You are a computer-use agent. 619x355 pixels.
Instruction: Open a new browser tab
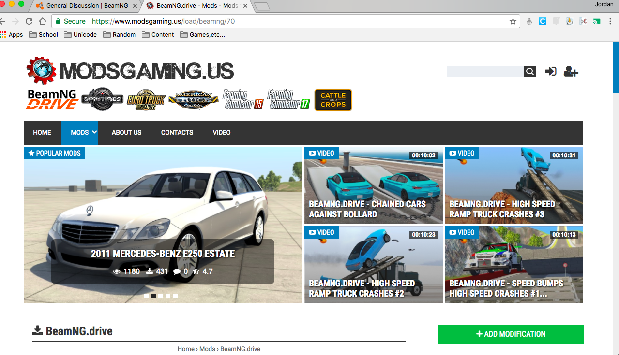(262, 6)
